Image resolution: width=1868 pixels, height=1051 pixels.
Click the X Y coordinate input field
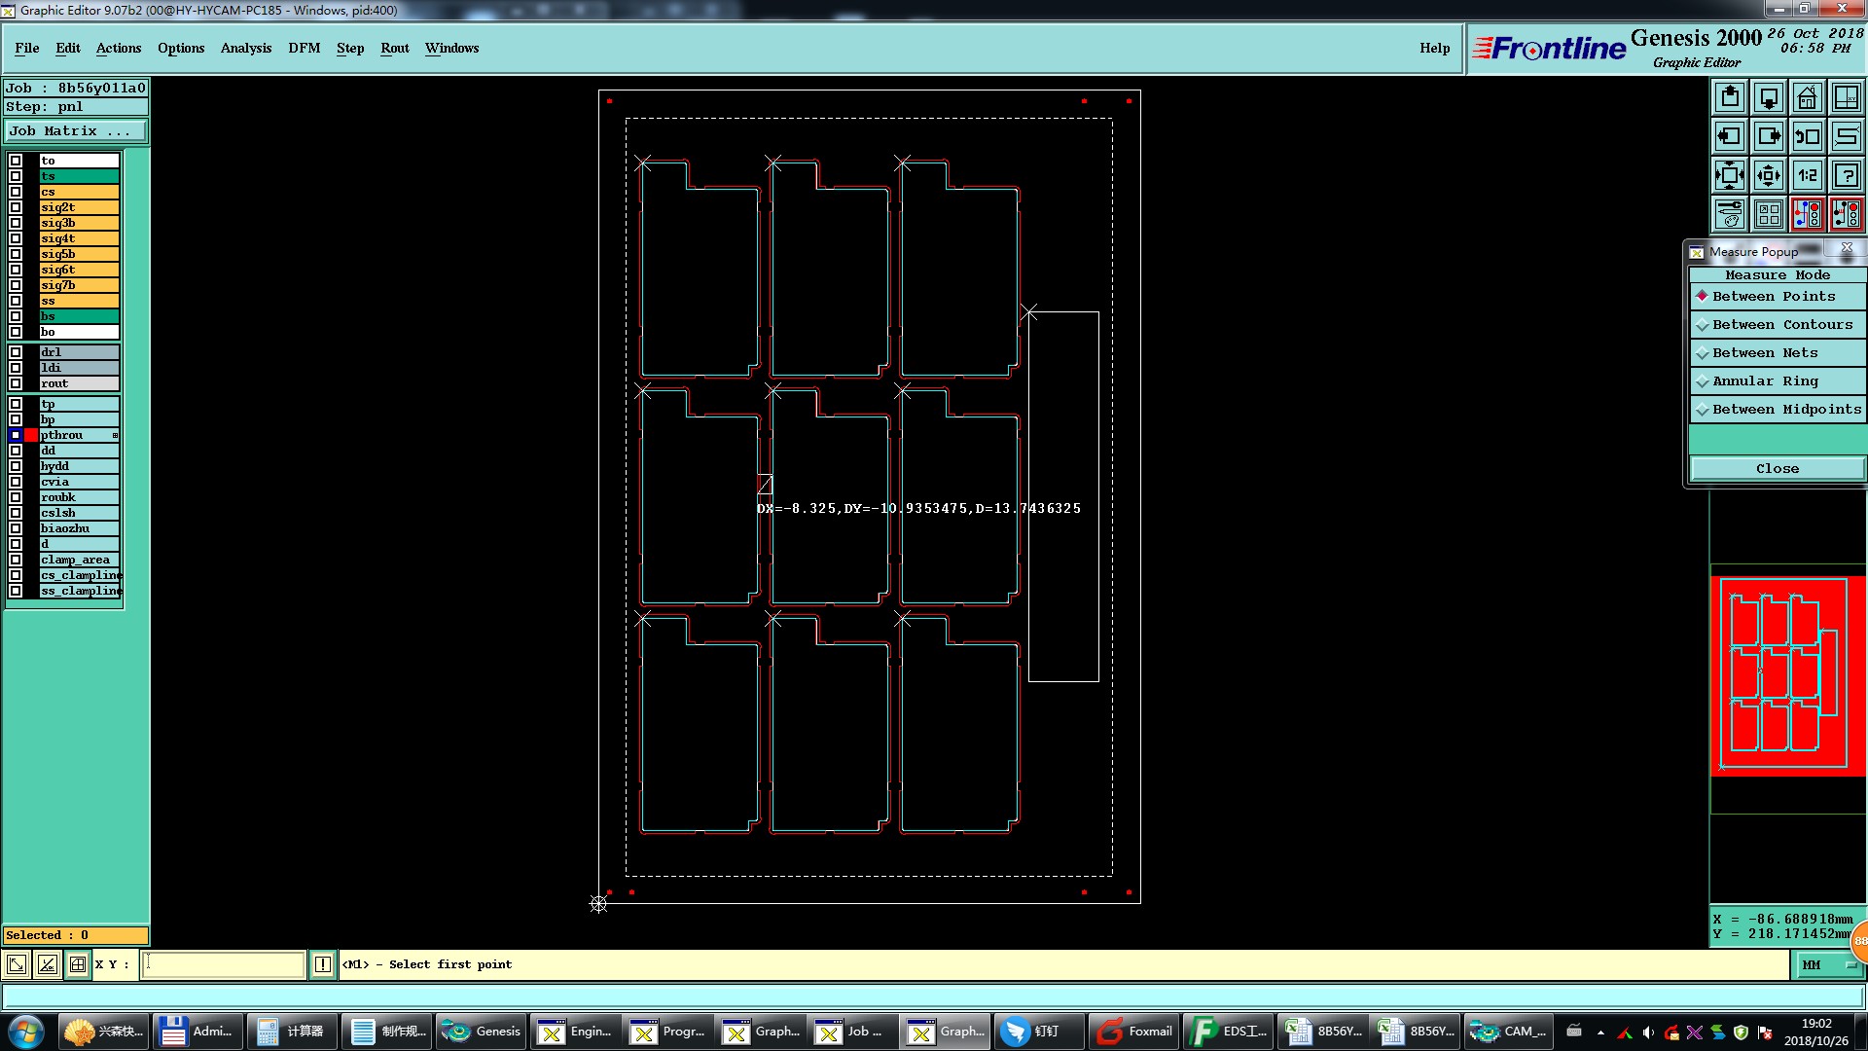224,964
